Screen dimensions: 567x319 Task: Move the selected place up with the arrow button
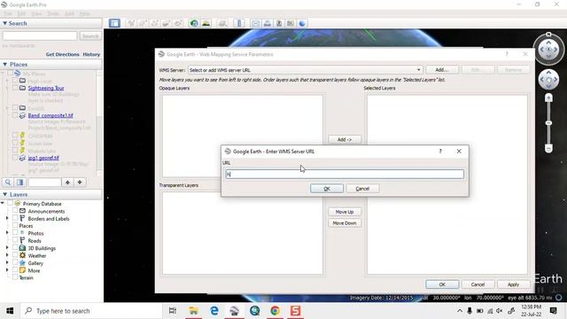click(67, 183)
